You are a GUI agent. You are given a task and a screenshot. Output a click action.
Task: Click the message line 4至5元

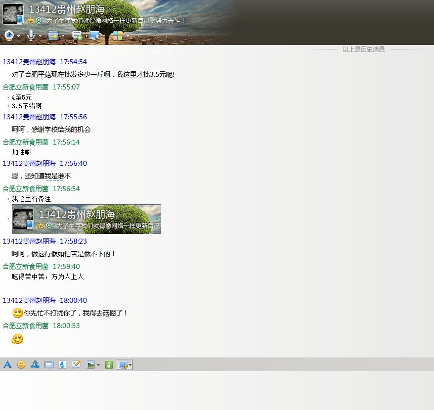[x=22, y=98]
